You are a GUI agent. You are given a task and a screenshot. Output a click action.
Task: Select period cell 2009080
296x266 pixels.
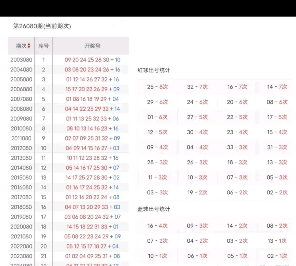click(21, 119)
